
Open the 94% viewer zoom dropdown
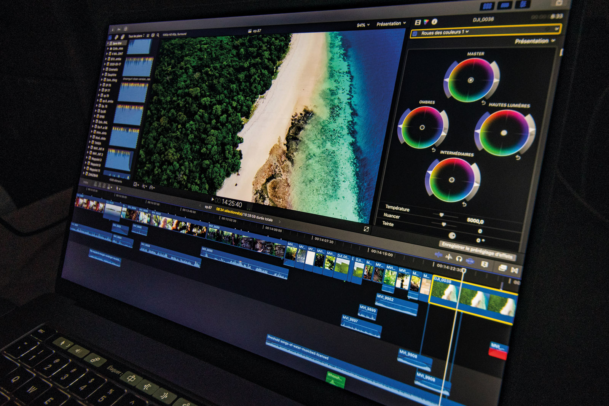[x=363, y=25]
